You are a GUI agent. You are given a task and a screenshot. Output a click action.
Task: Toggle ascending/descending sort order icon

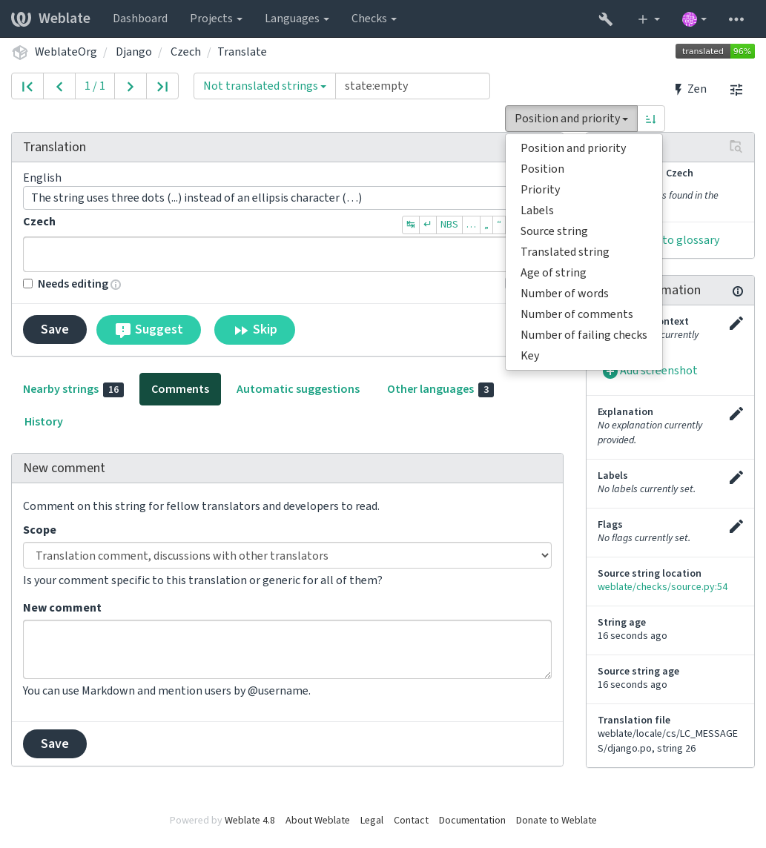[x=651, y=119]
